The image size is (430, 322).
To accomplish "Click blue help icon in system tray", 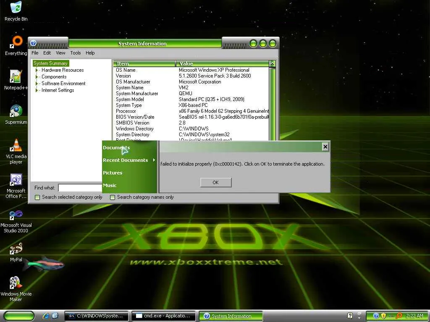I will coord(376,316).
